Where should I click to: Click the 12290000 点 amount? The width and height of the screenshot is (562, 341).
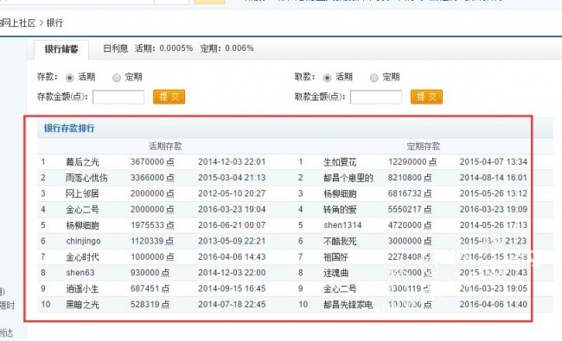tap(412, 161)
